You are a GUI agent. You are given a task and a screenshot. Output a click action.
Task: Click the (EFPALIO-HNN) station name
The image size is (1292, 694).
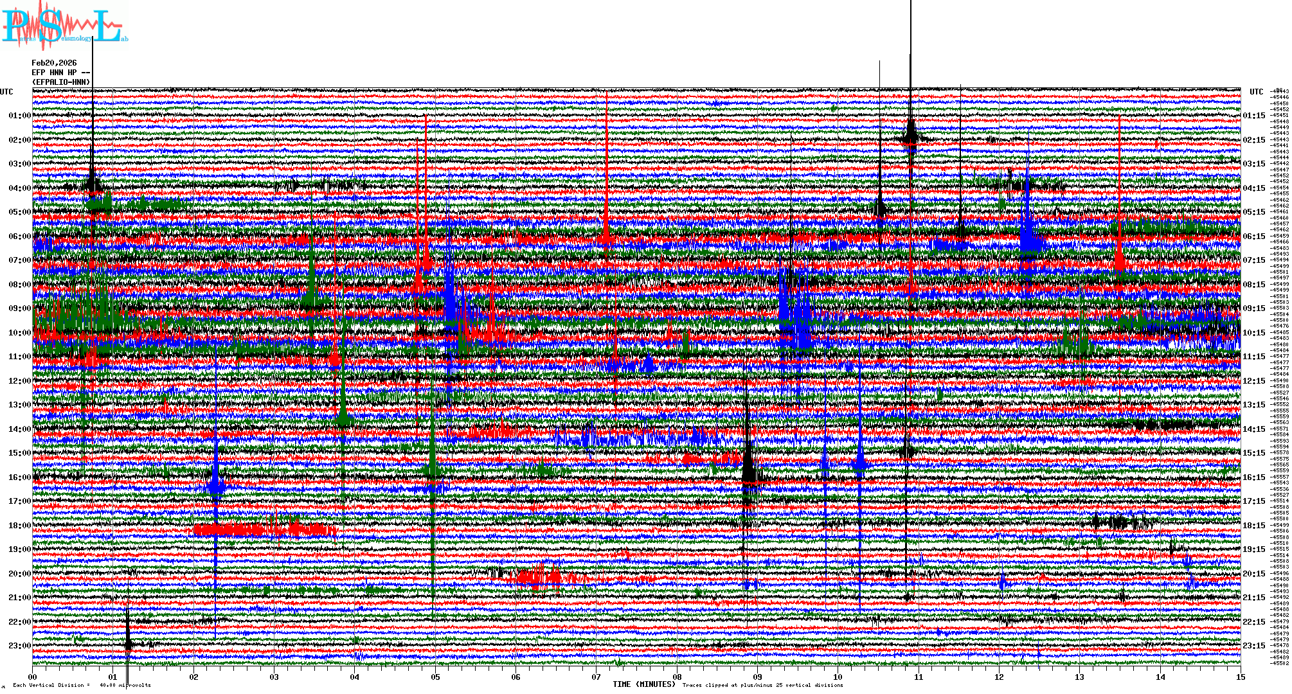[61, 82]
